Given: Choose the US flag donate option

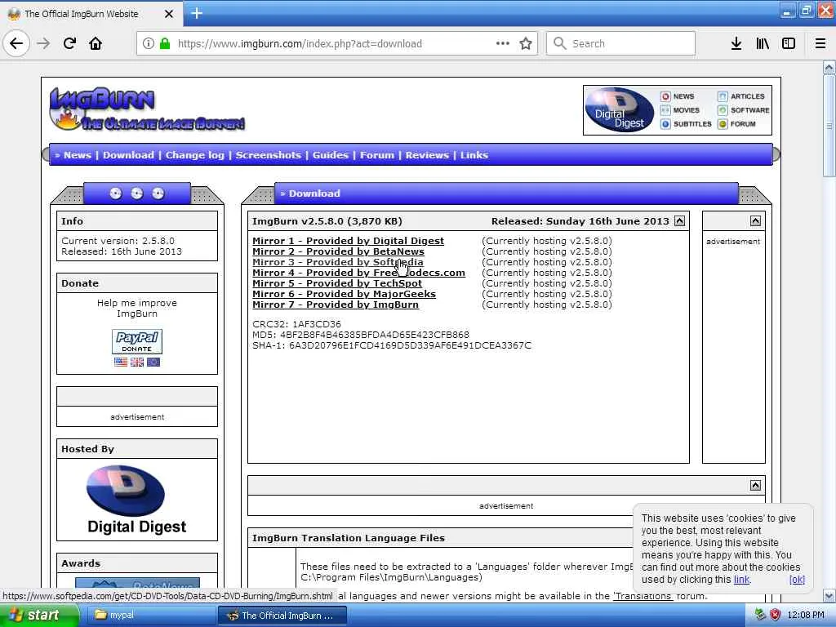Looking at the screenshot, I should pyautogui.click(x=121, y=362).
